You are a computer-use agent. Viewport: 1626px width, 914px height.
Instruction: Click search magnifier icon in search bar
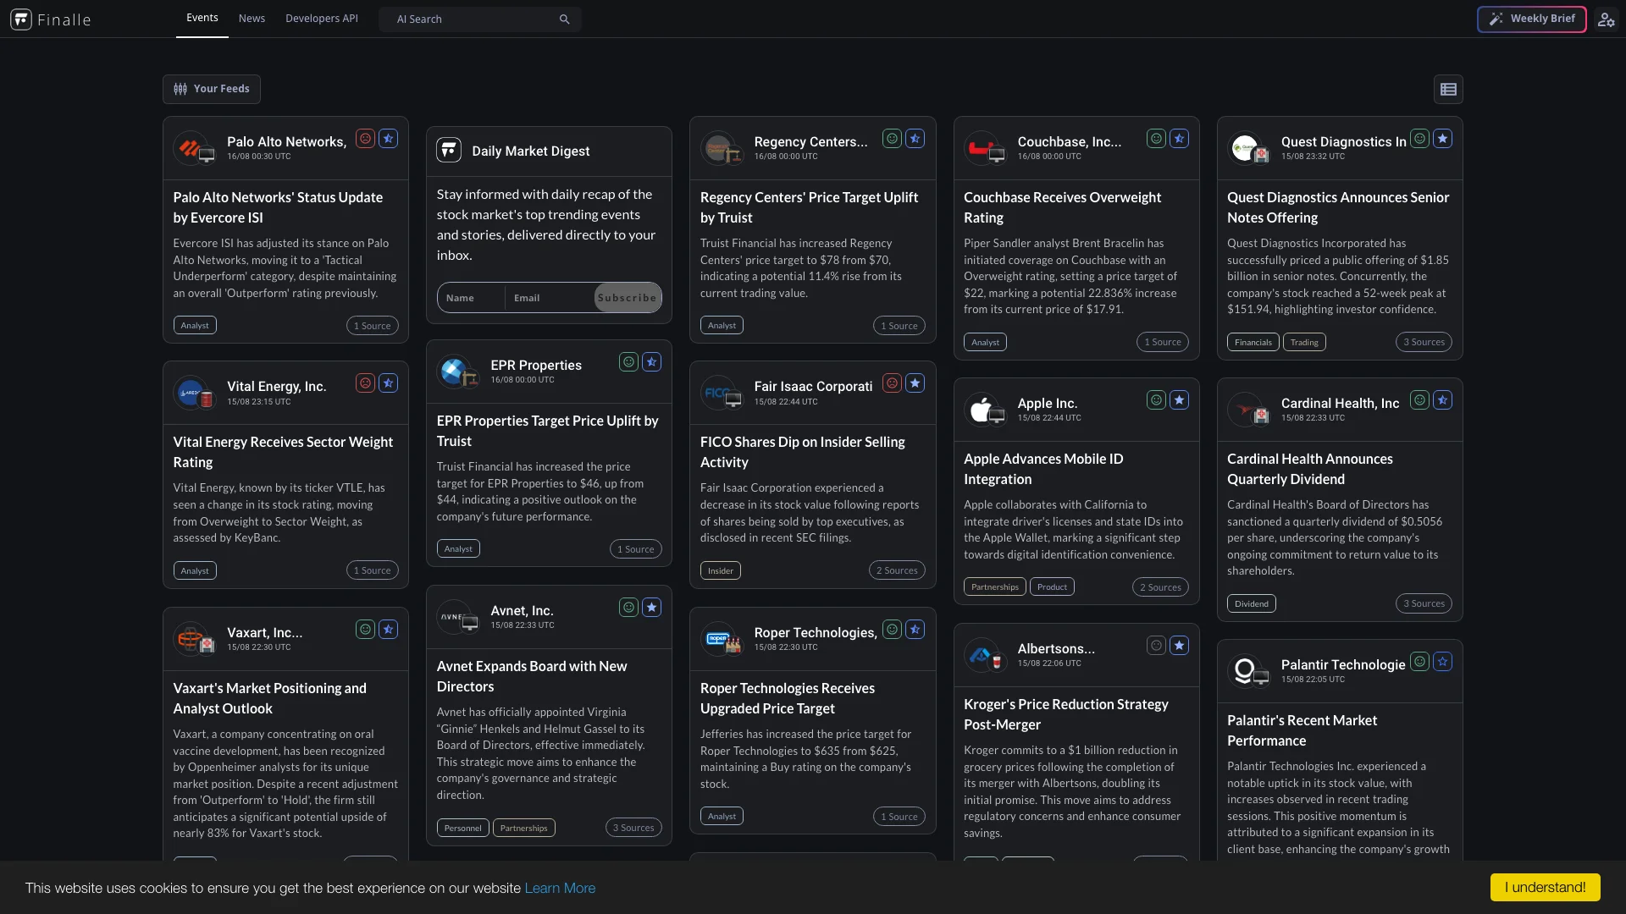click(565, 19)
